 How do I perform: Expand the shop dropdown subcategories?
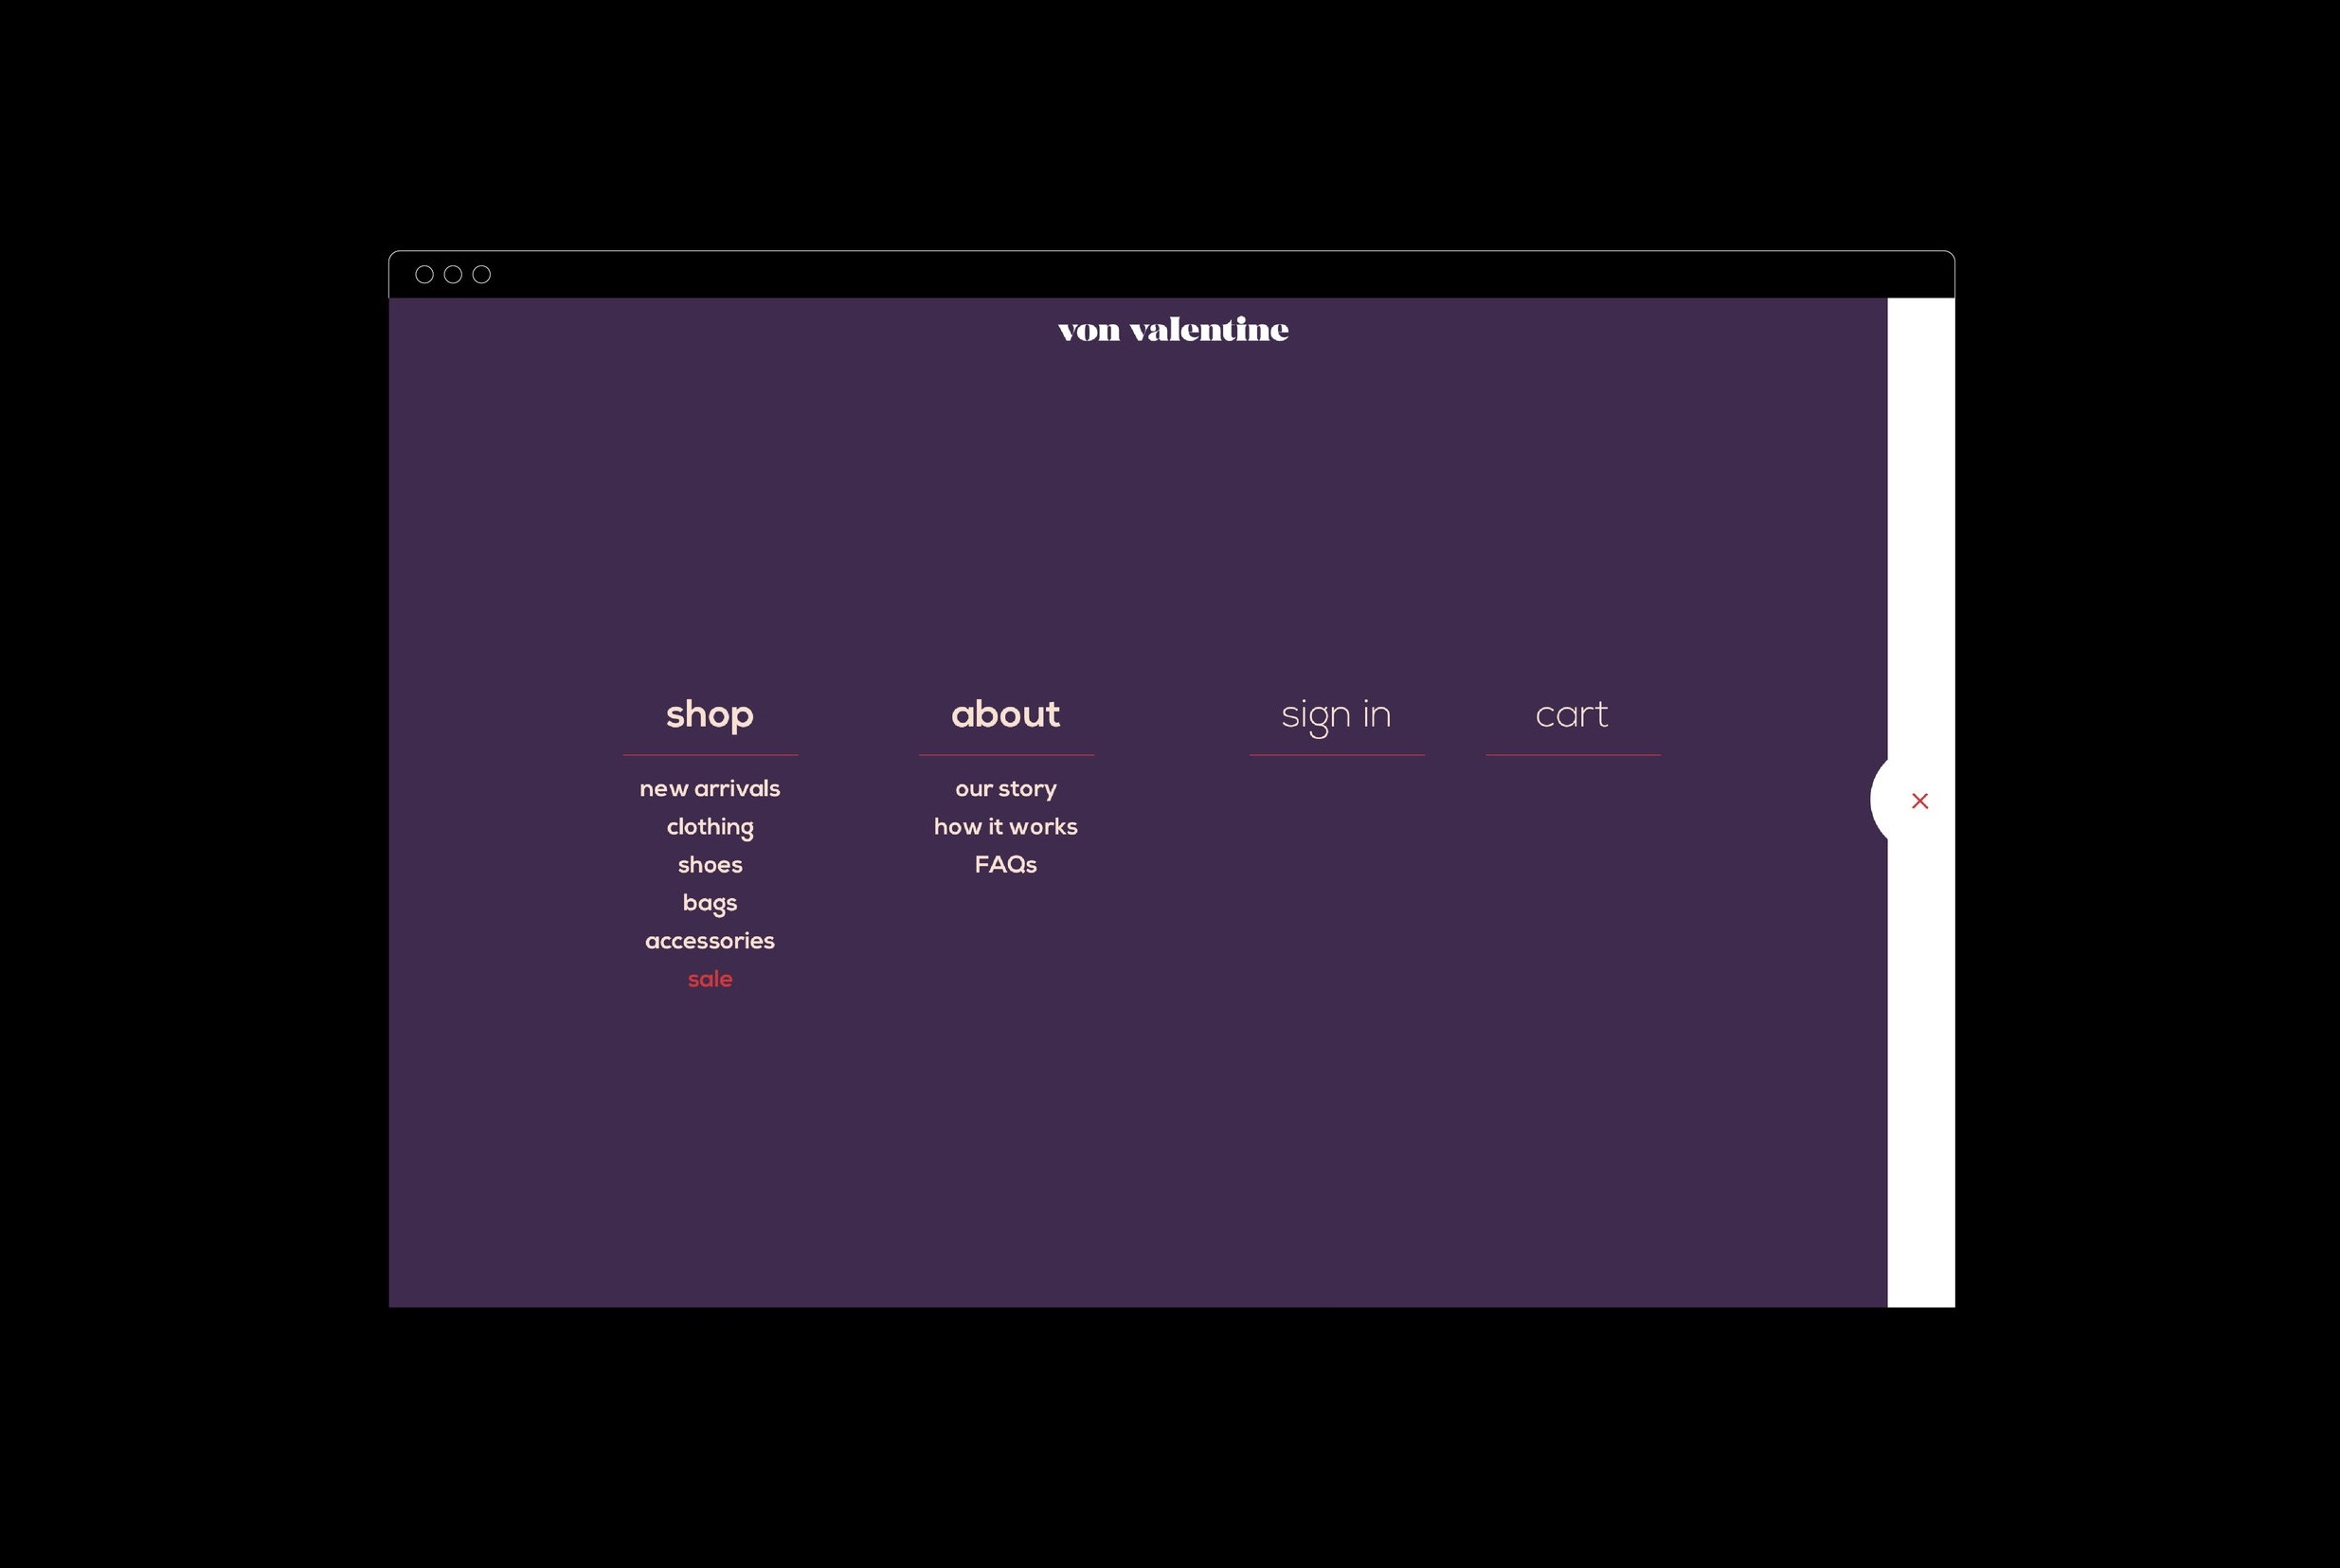click(709, 712)
